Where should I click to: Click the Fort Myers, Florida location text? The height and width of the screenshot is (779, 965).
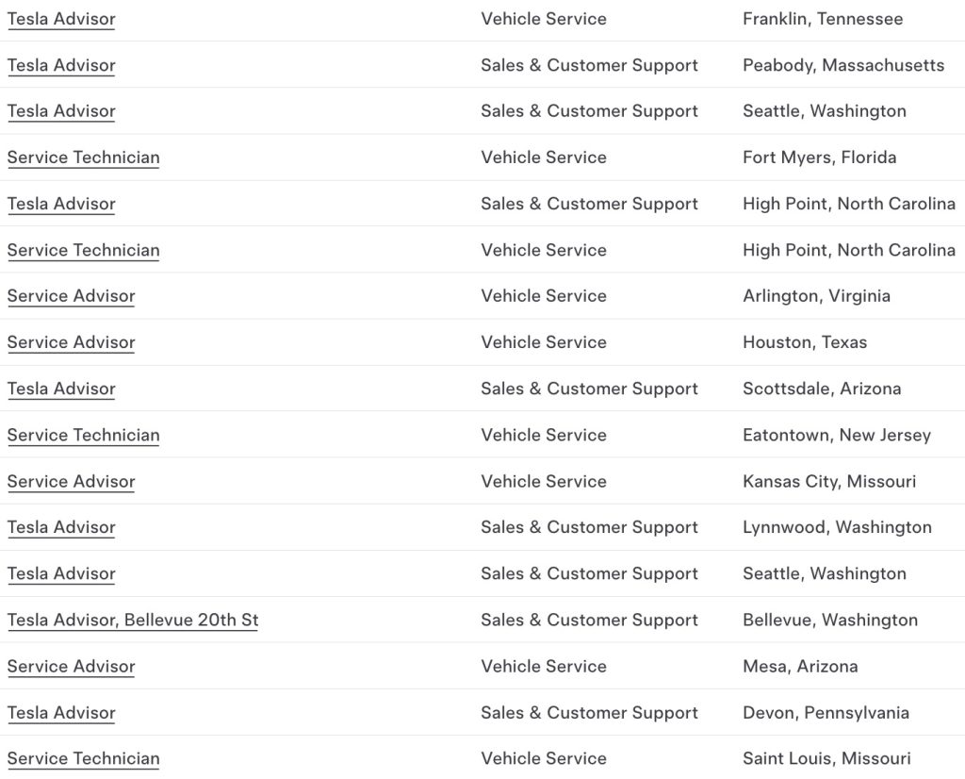(819, 157)
